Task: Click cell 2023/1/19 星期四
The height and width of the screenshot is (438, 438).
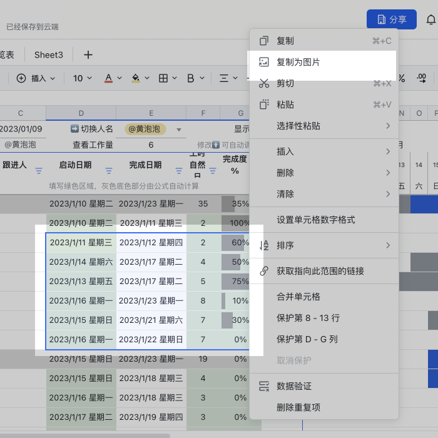Action: tap(151, 417)
